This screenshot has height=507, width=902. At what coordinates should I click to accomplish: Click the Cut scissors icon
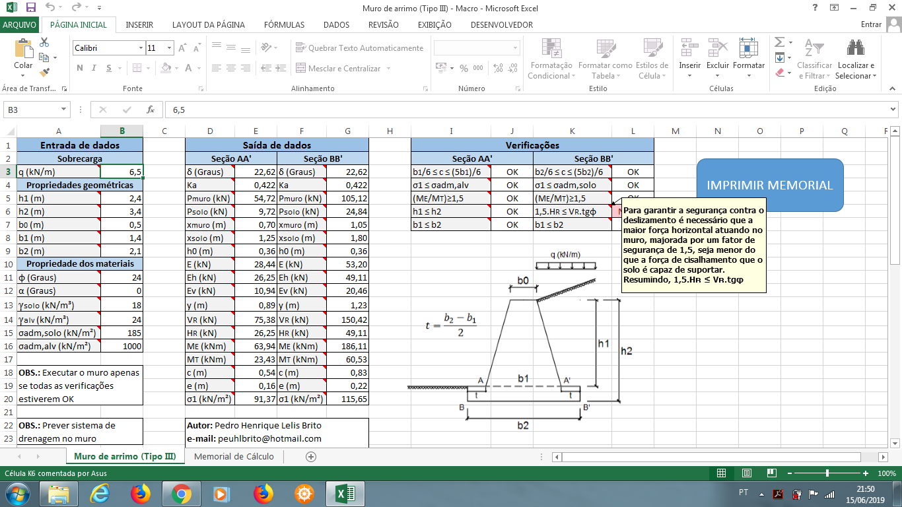(x=45, y=42)
